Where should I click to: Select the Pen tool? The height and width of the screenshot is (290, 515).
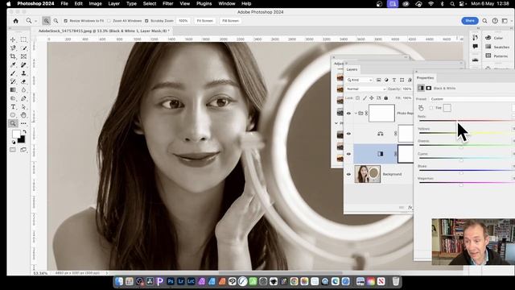(x=23, y=98)
